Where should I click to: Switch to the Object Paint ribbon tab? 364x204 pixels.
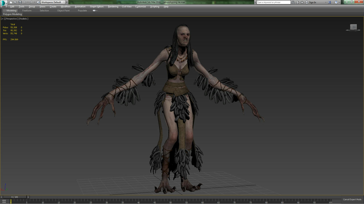point(63,10)
